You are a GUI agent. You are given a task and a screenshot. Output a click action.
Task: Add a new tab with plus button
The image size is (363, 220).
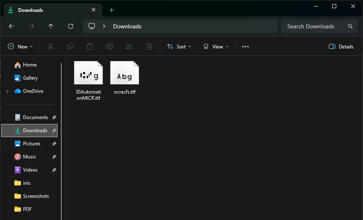tap(112, 10)
